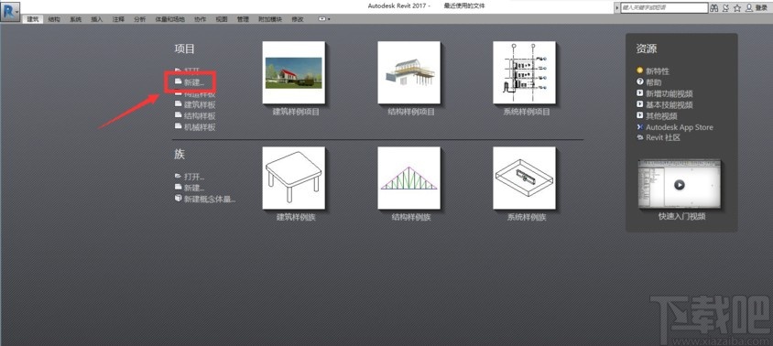Click the question mark icon beside 帮助
Viewport: 773px width, 346px height.
click(x=640, y=81)
